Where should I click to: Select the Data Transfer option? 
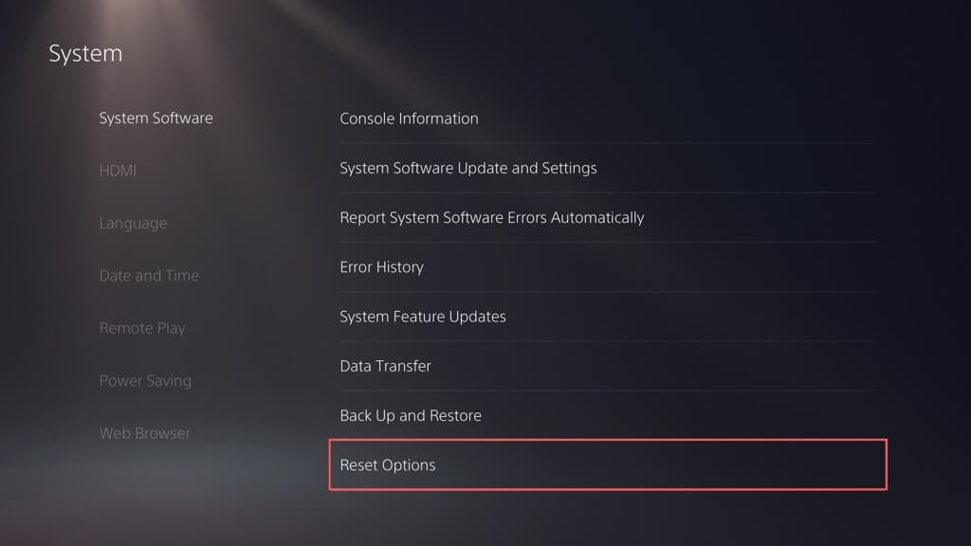[x=385, y=366]
